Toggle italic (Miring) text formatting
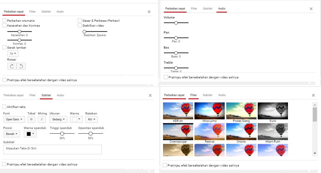This screenshot has width=321, height=173. point(42,120)
